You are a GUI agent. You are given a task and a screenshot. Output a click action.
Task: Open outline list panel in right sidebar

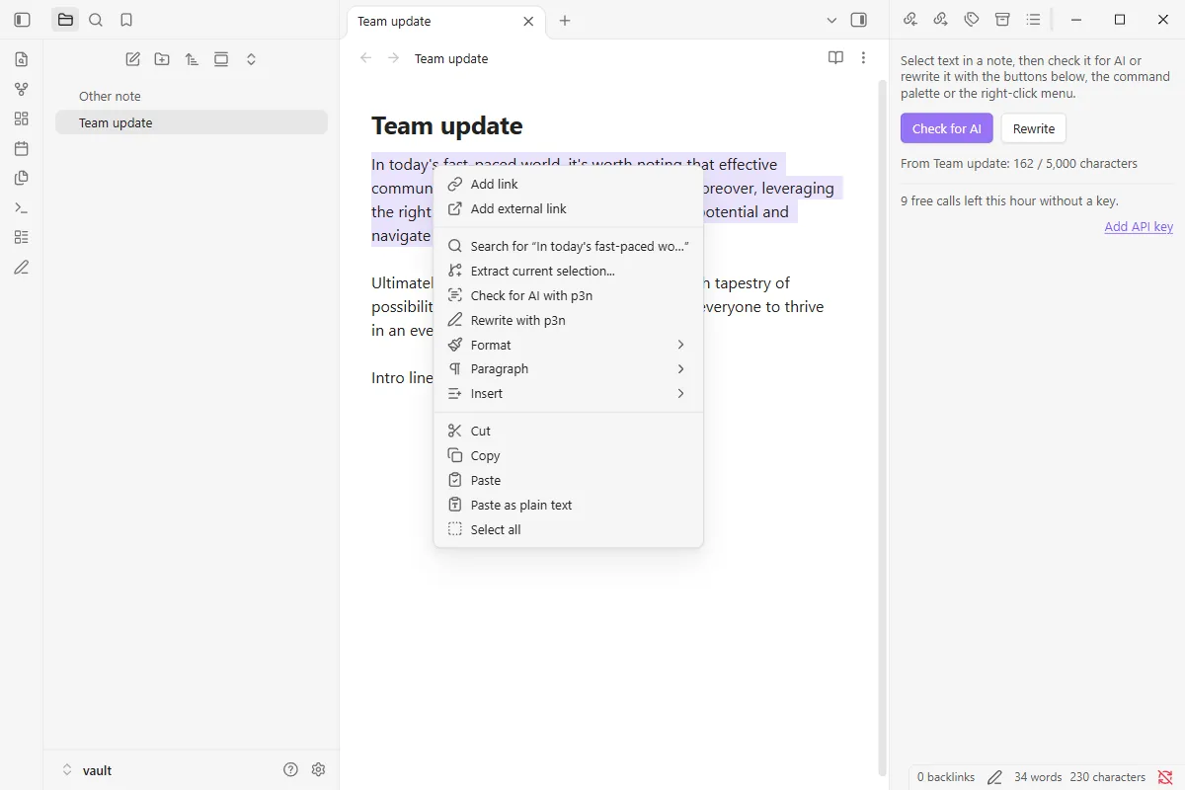click(1033, 20)
